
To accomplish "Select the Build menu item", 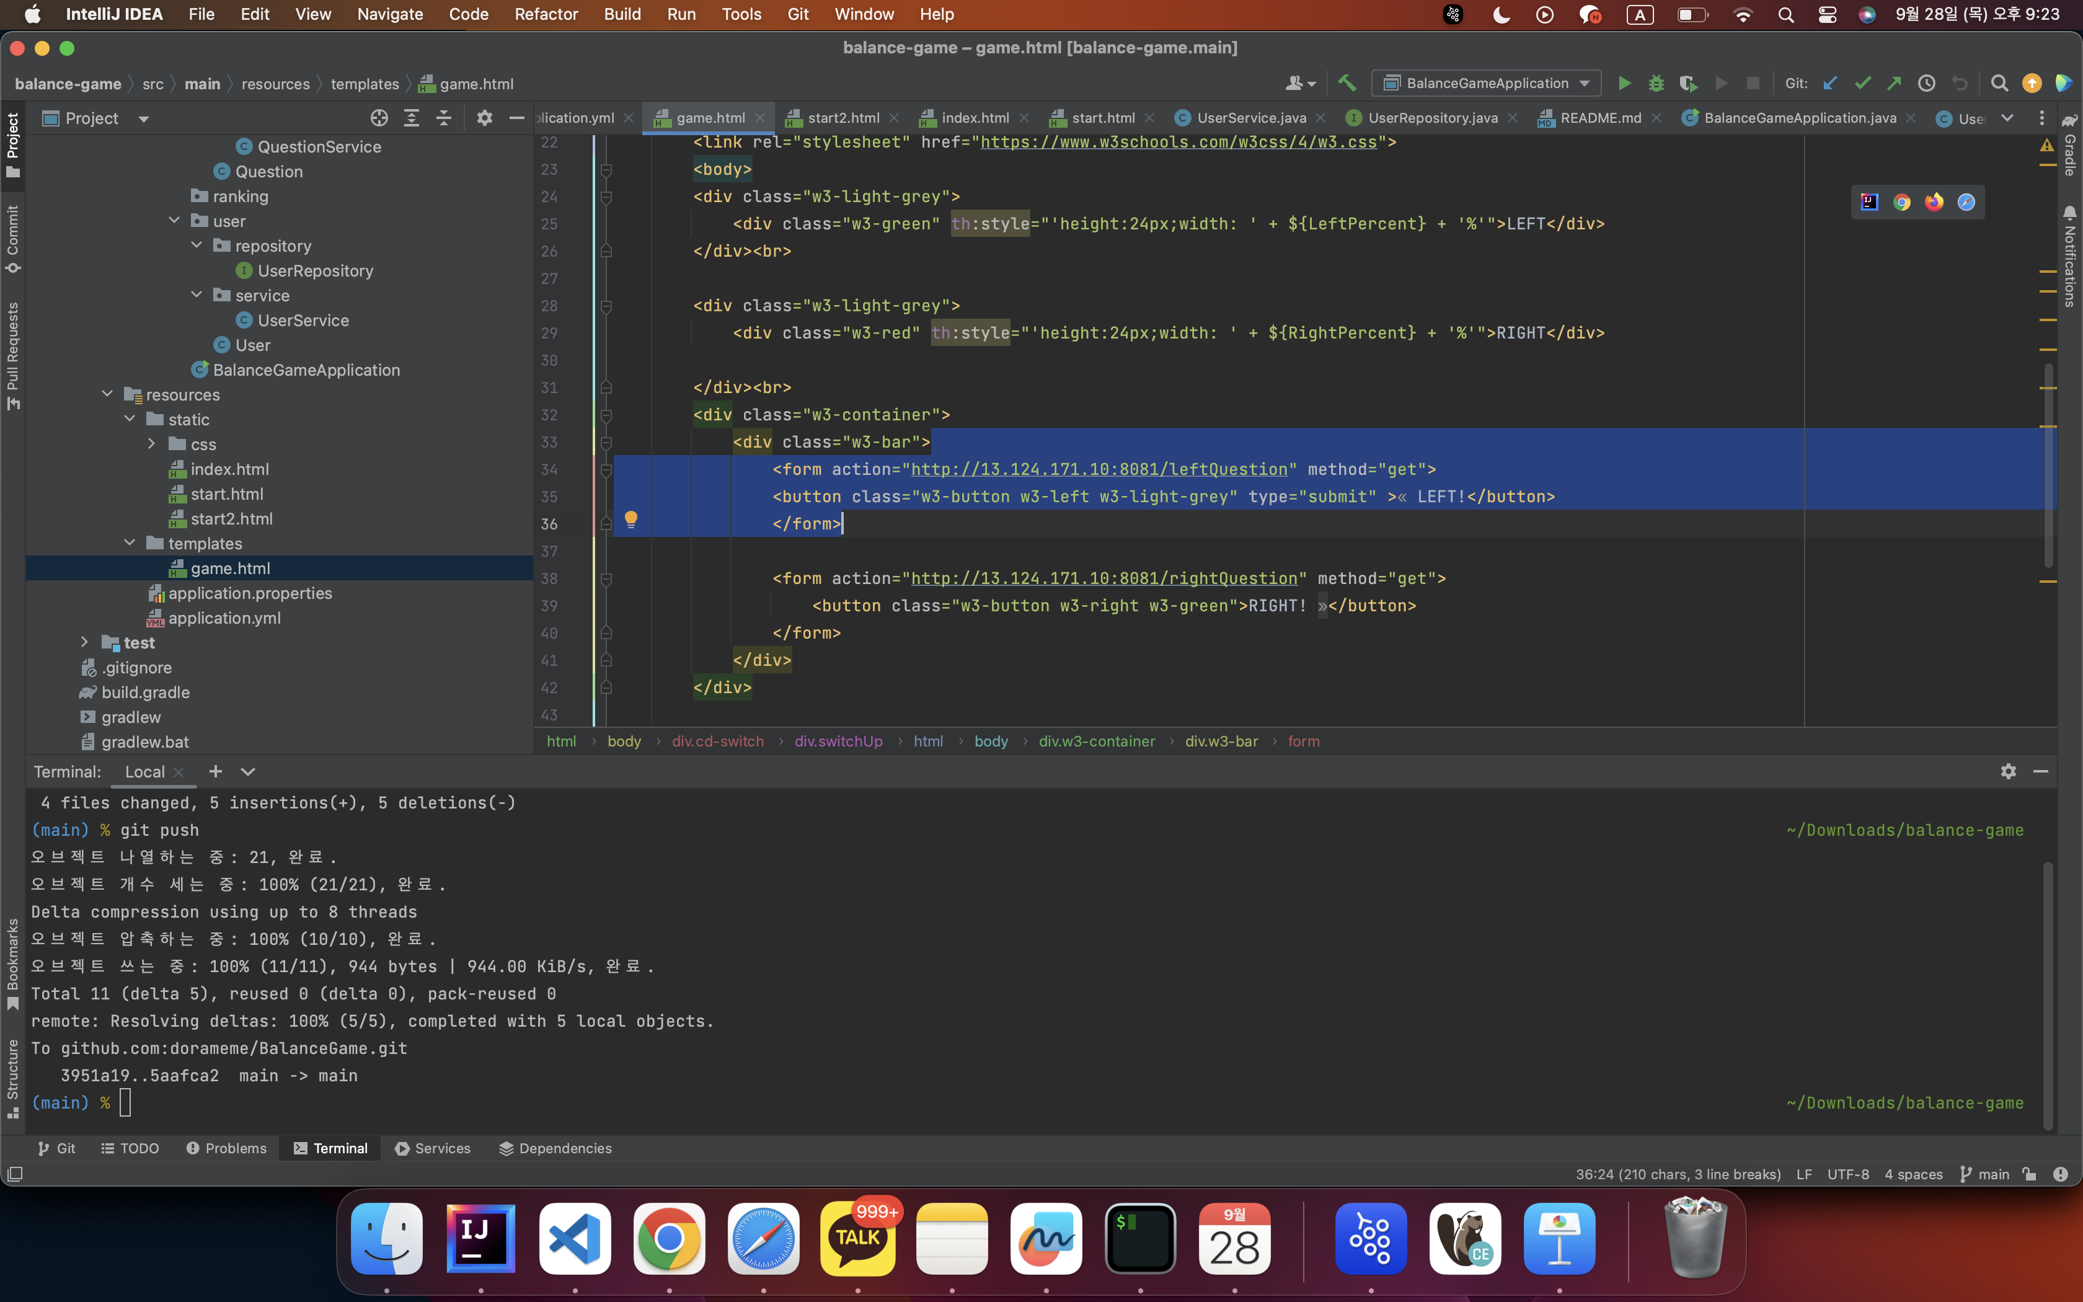I will [621, 14].
